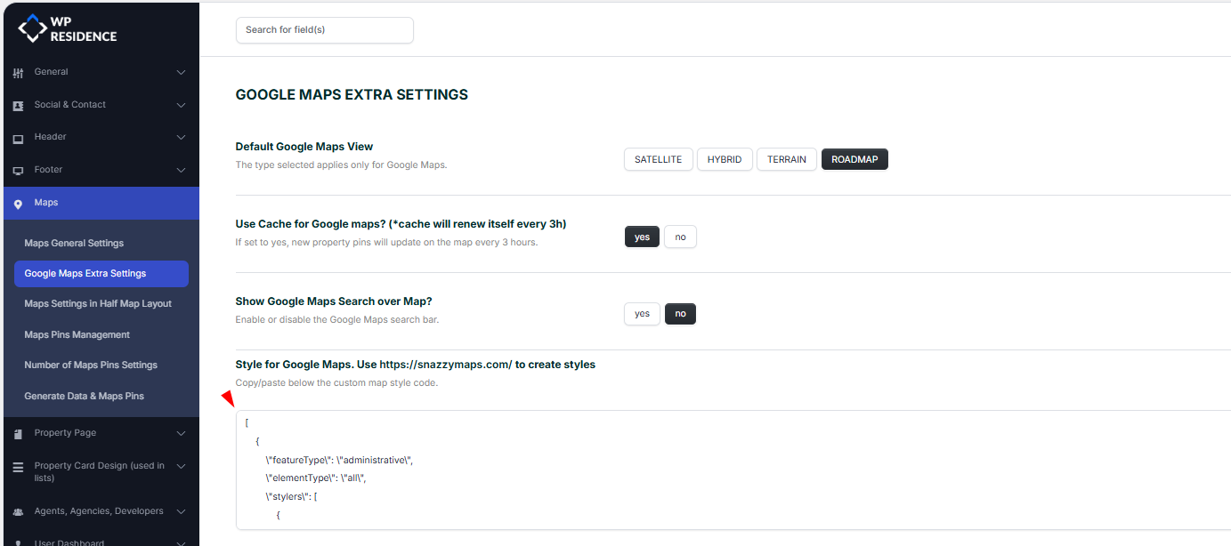Click the Footer icon in sidebar
The image size is (1231, 546).
point(18,171)
